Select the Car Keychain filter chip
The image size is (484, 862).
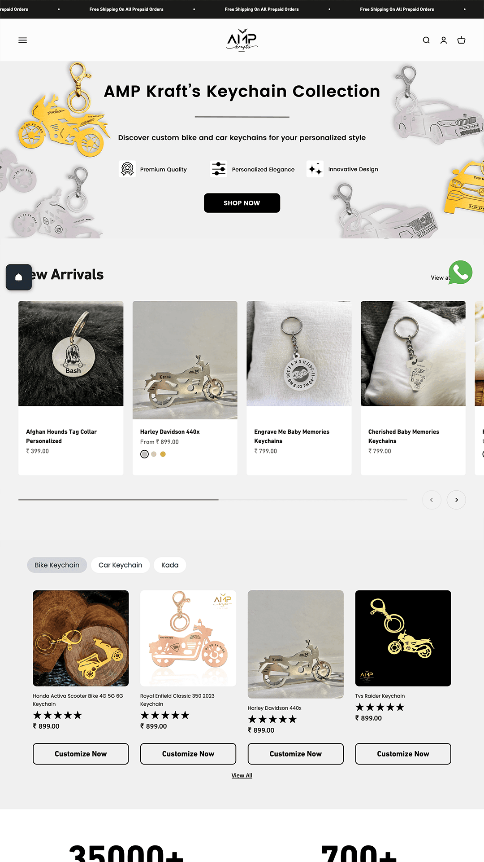click(x=120, y=565)
